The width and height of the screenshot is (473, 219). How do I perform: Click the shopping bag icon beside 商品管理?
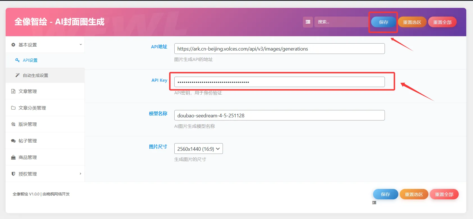click(13, 157)
